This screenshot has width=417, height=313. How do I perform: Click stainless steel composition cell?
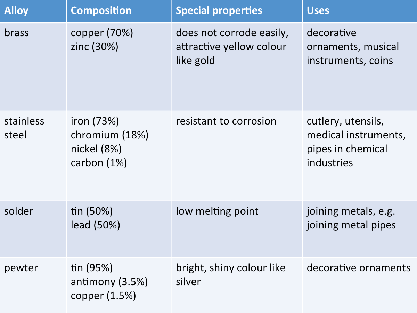click(109, 142)
